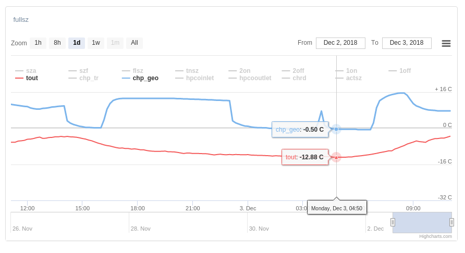Screen dimensions: 465x253
Task: Click the right navigator range handle
Action: click(x=451, y=222)
